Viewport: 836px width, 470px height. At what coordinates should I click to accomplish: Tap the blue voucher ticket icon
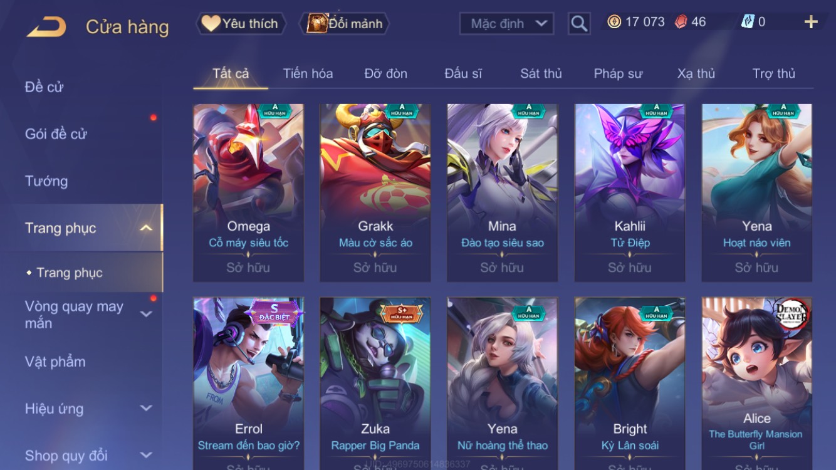click(x=748, y=22)
